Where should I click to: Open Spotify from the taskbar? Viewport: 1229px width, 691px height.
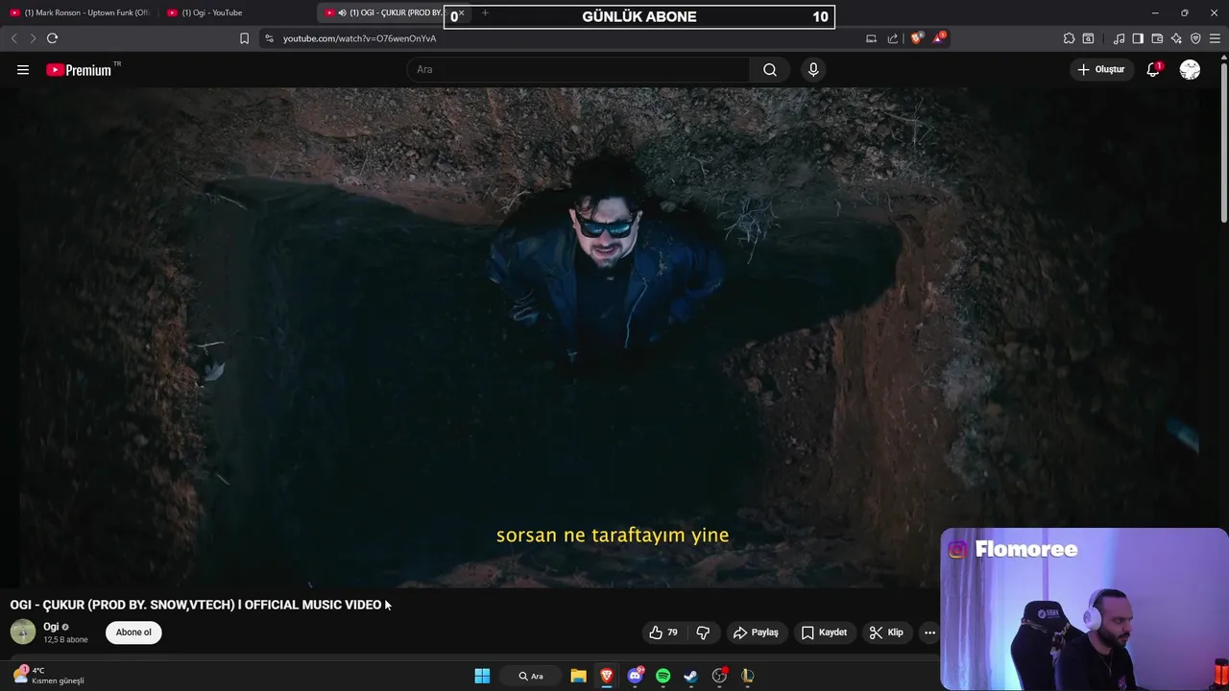(x=663, y=676)
